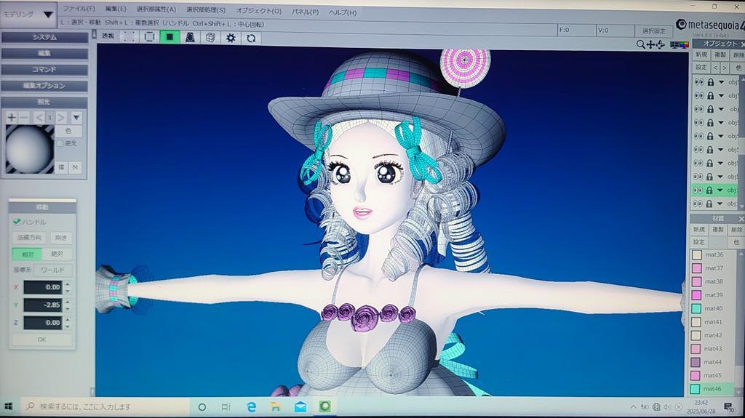Select the mat40 teal color swatch
745x418 pixels.
(696, 308)
